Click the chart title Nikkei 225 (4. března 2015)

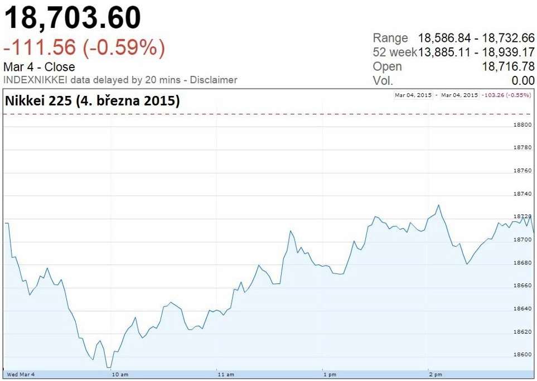coord(93,101)
